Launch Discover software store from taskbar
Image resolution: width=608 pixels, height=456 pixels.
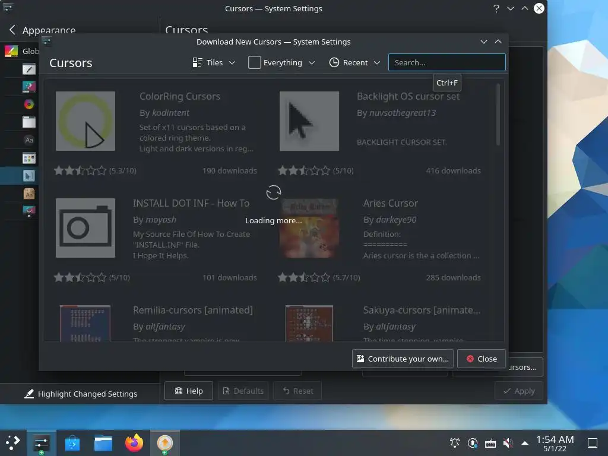(72, 443)
